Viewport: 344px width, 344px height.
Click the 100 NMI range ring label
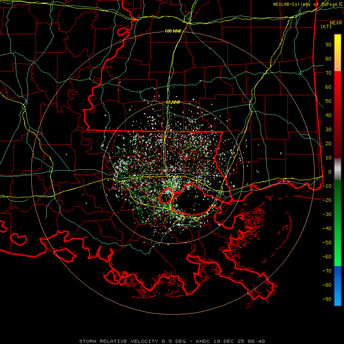coord(173,31)
